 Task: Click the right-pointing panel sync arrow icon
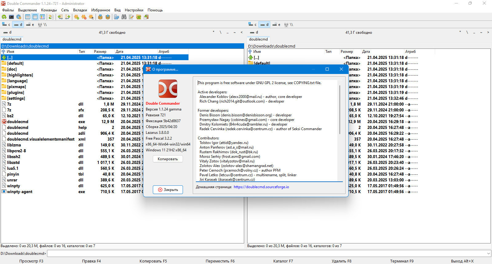point(68,17)
